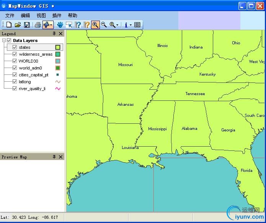Collapse the Data Layers group

4,40
